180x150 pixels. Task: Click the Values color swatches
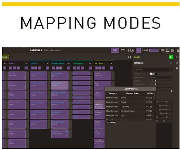pyautogui.click(x=153, y=74)
